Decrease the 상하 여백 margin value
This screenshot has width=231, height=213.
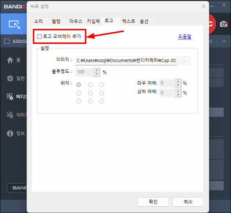point(178,95)
